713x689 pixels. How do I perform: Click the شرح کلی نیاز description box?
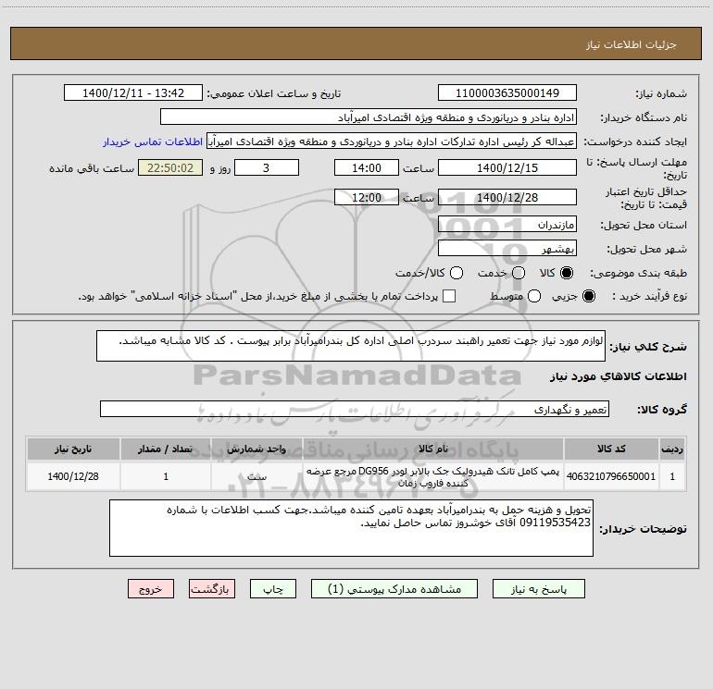coord(351,346)
